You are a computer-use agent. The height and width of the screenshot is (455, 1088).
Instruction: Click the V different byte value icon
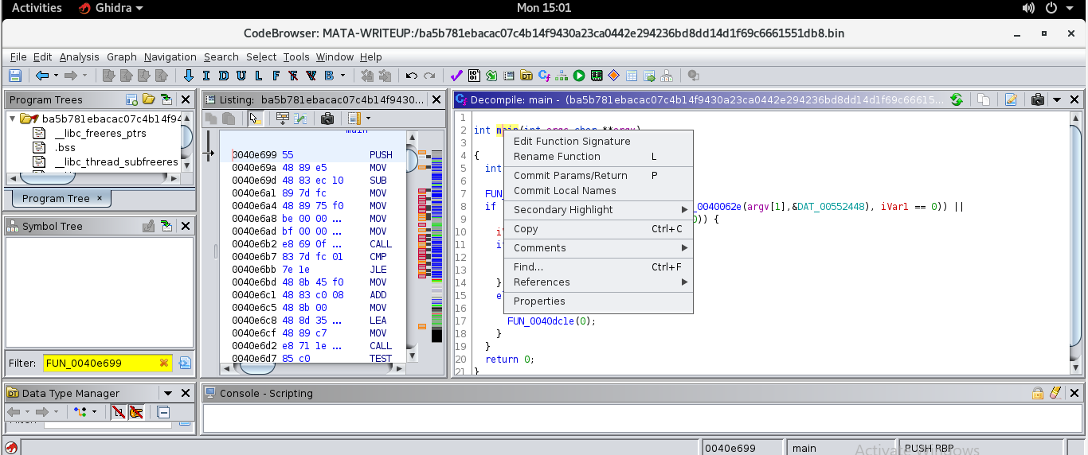[311, 76]
